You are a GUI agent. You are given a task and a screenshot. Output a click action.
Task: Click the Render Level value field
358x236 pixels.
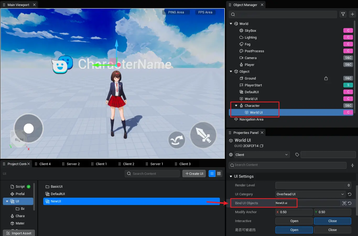tap(313, 185)
